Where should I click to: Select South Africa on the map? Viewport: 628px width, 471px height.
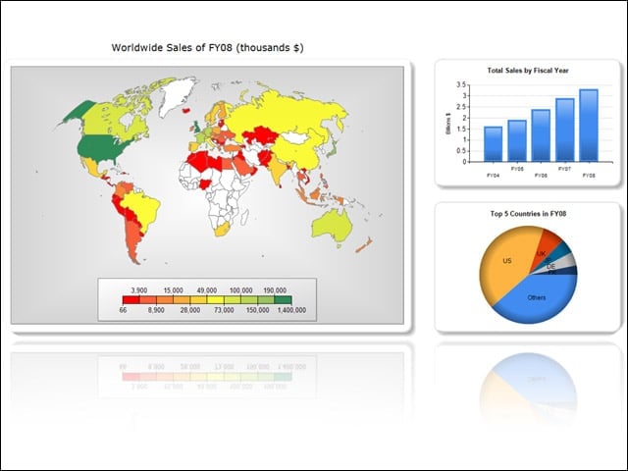click(x=222, y=231)
